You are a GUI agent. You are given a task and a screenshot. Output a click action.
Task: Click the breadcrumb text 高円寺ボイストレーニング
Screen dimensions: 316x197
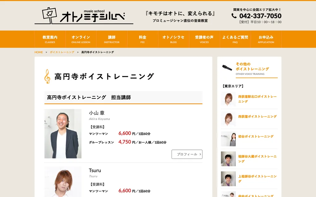[x=98, y=52]
